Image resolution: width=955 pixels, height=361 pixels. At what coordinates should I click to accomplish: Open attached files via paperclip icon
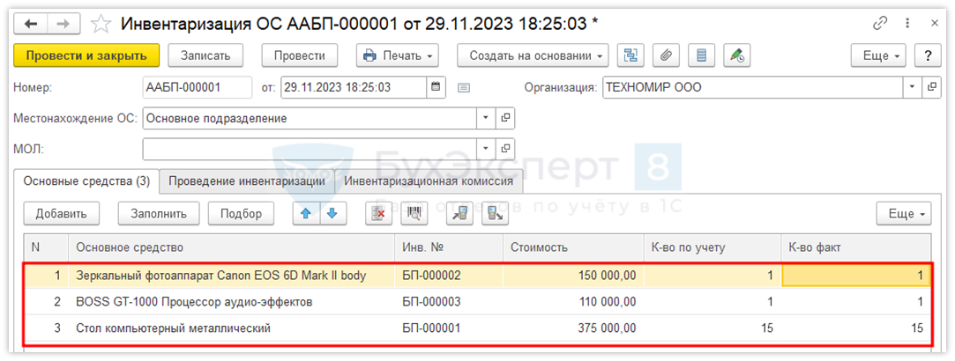666,55
